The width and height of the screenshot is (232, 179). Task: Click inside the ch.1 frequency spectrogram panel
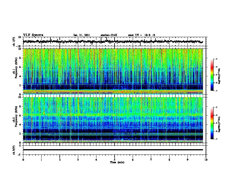click(x=113, y=71)
